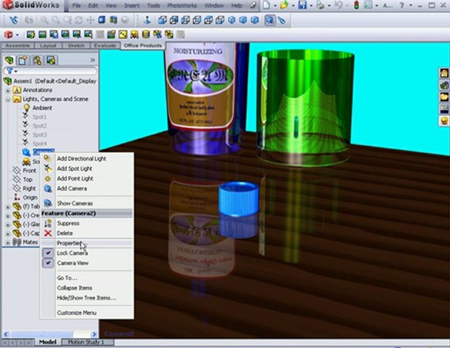Open dropdown arrow next to Open icon
The height and width of the screenshot is (348, 450).
pyautogui.click(x=293, y=5)
